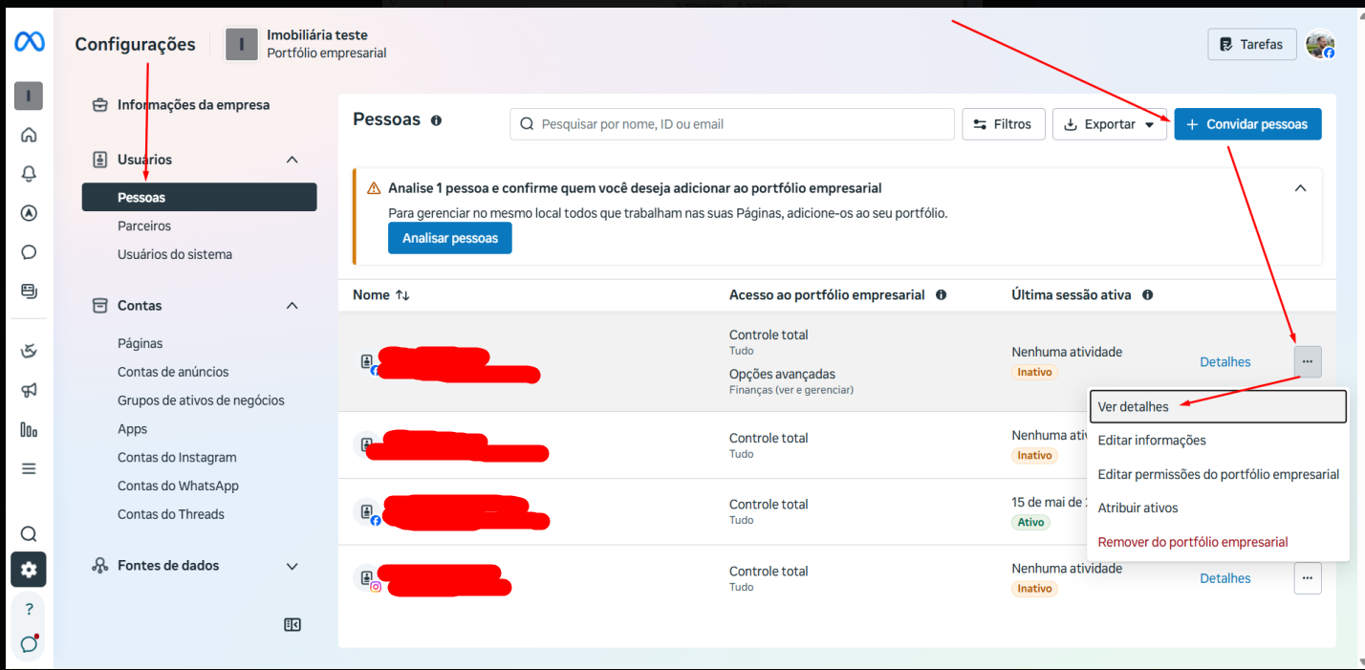Collapse the Contas section
The height and width of the screenshot is (670, 1365).
tap(292, 306)
